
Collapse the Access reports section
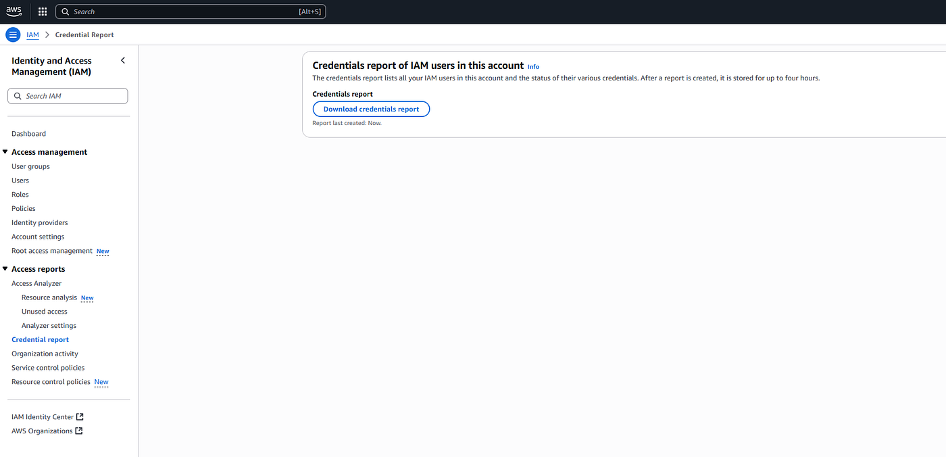5,269
